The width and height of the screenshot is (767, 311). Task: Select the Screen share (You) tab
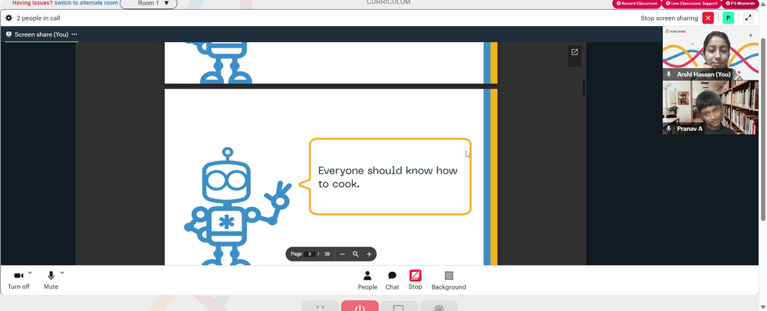tap(41, 34)
